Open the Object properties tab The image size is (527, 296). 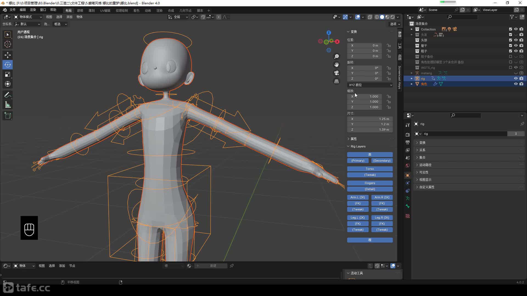408,175
